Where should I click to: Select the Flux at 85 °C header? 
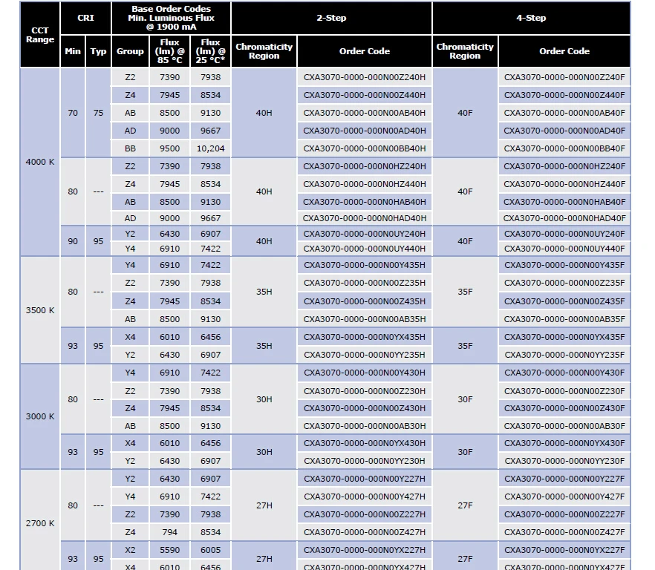[x=169, y=51]
